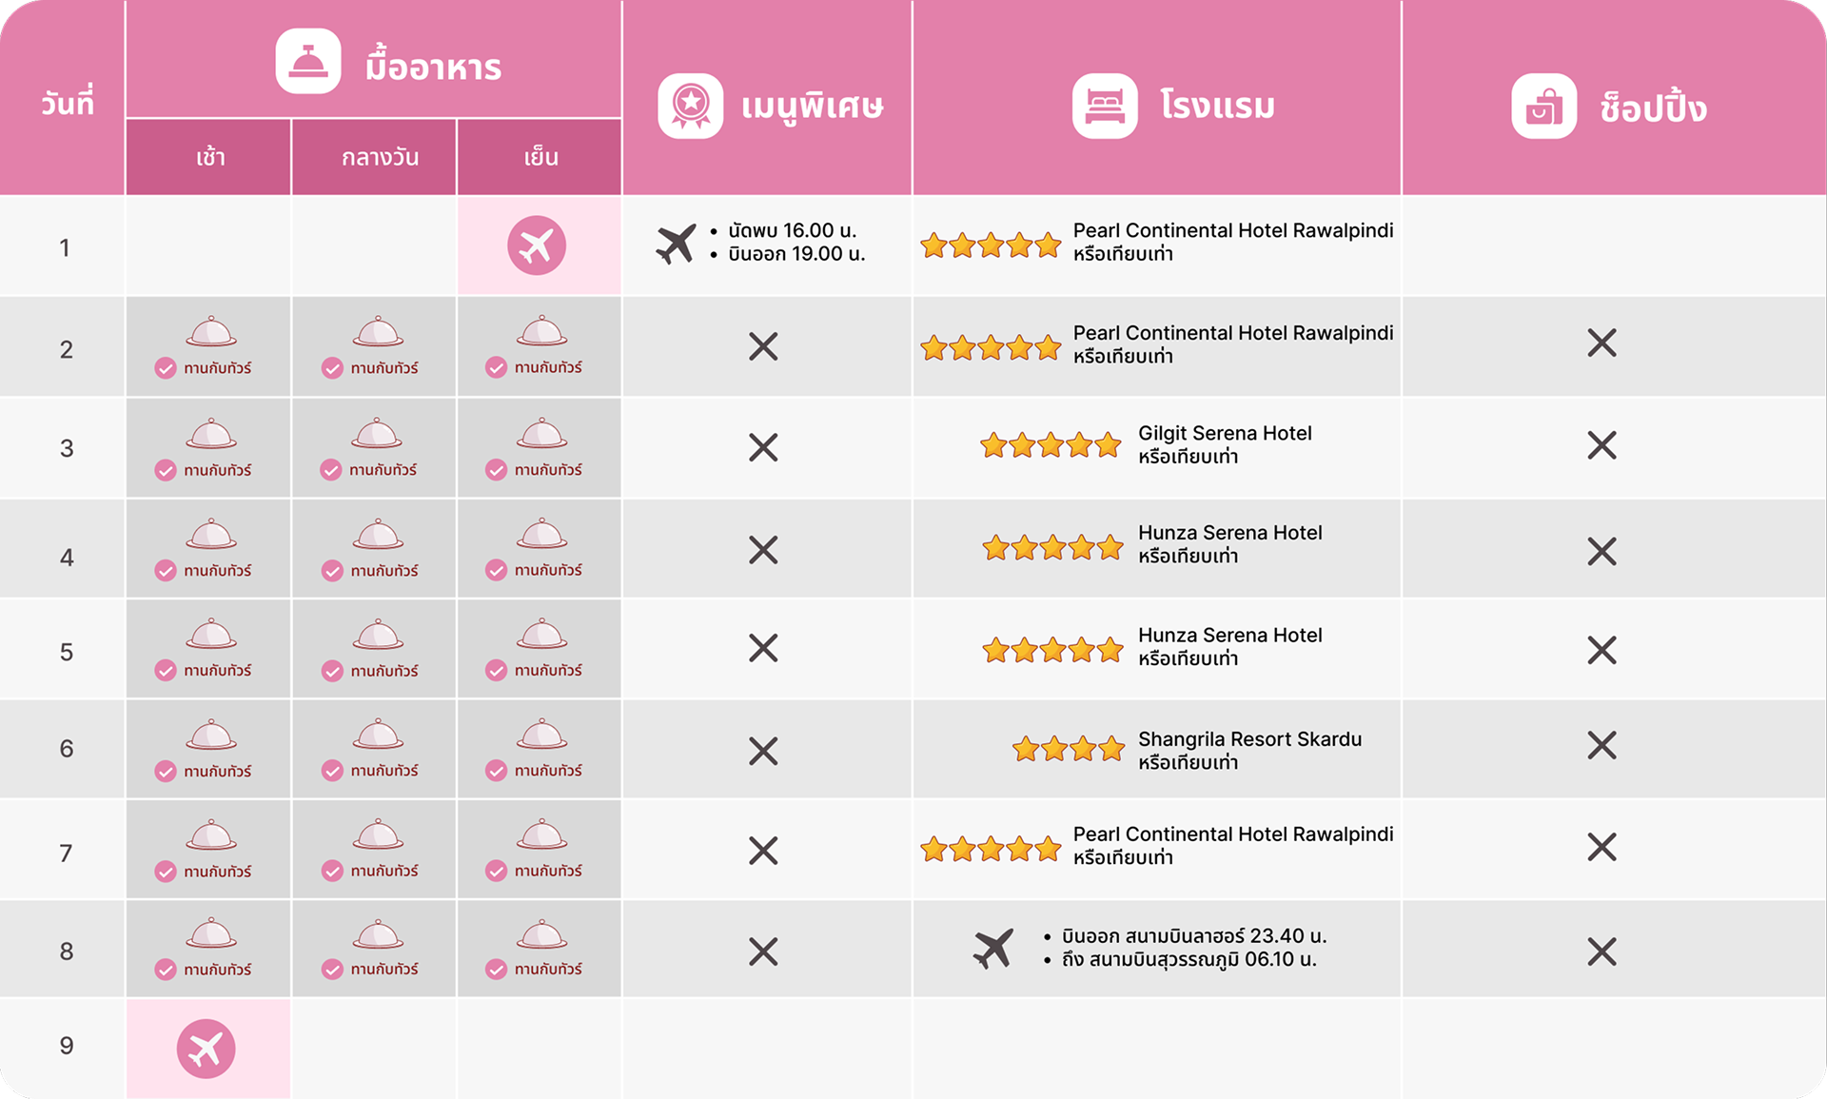Click the Gilgit Serena Hotel name
1827x1099 pixels.
click(1225, 434)
